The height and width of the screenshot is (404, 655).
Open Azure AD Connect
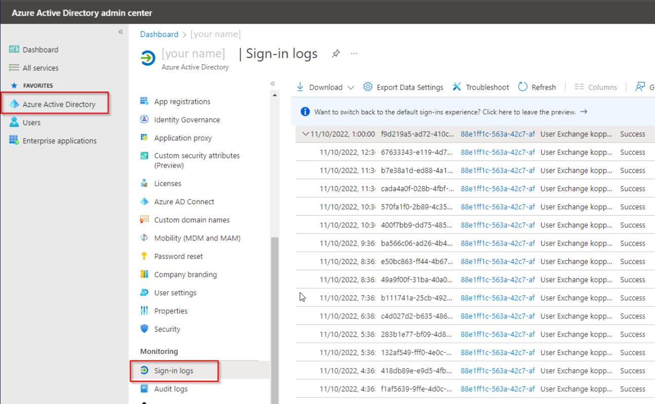tap(184, 202)
